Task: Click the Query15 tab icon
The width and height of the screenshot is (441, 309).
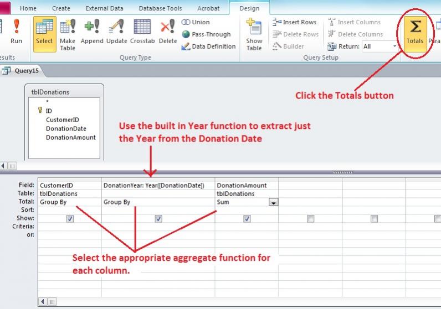Action: tap(6, 70)
